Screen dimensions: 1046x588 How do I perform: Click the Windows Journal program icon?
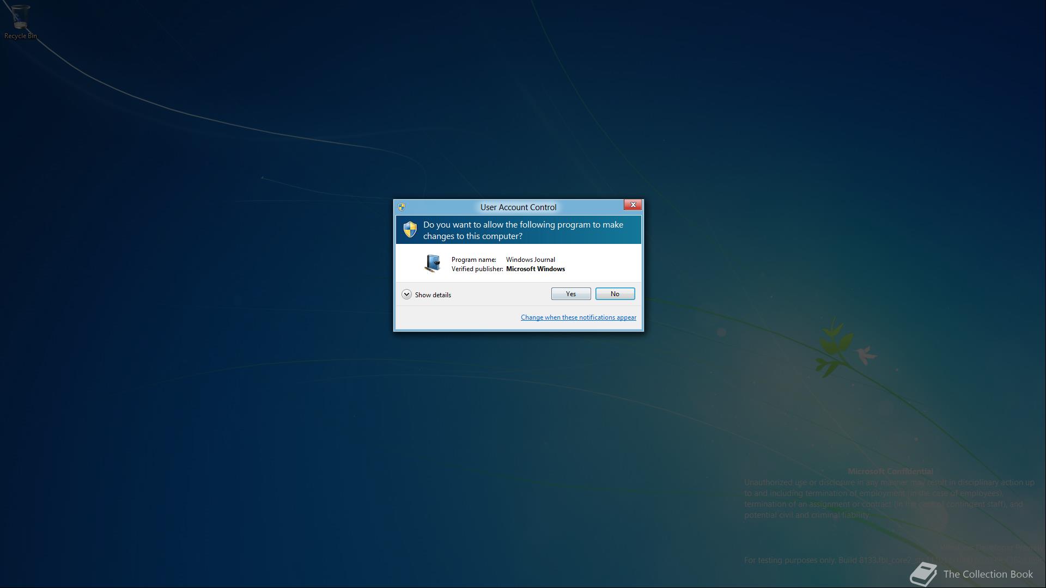pos(433,264)
